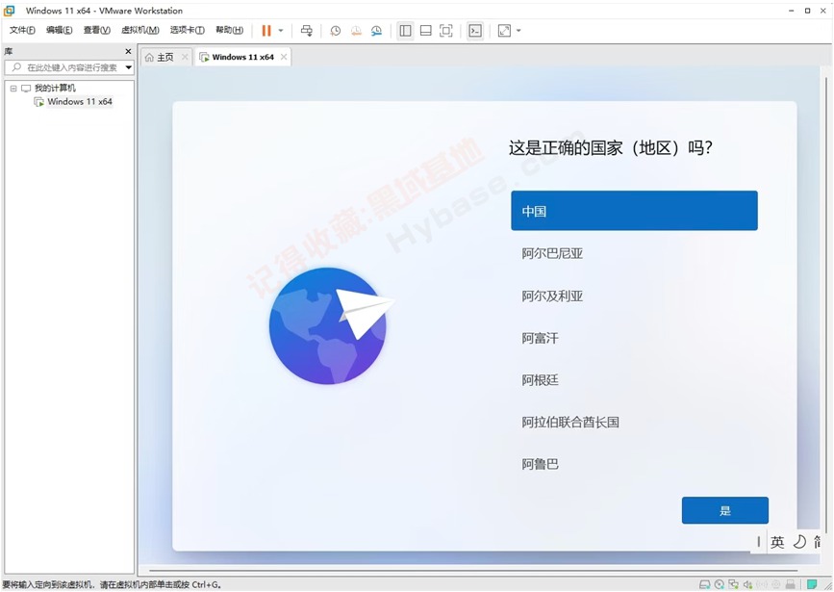Click the library search input field
This screenshot has height=592, width=834.
[x=69, y=67]
